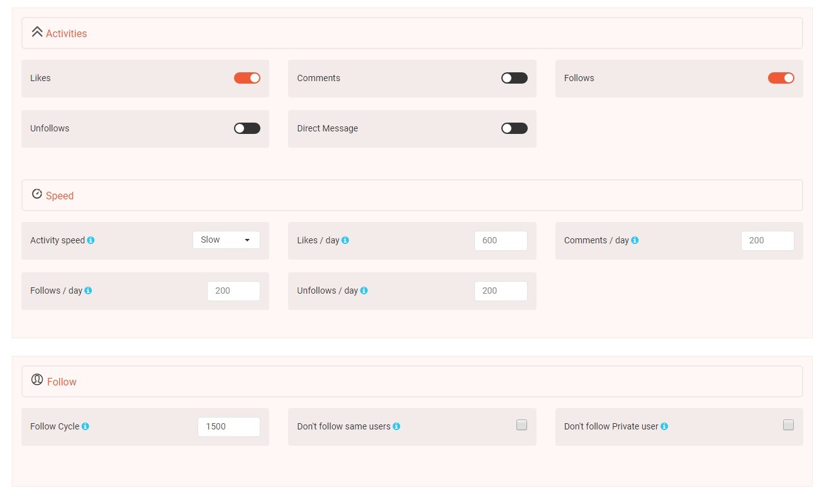Click info icon next to Likes / day

pos(345,240)
